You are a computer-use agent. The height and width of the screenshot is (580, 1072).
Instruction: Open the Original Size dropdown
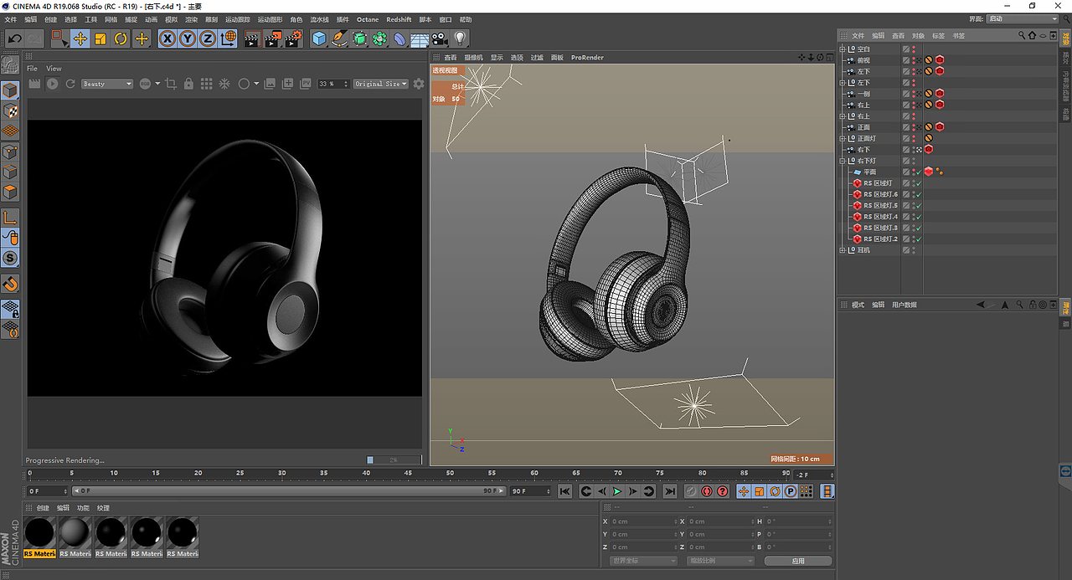pos(381,84)
